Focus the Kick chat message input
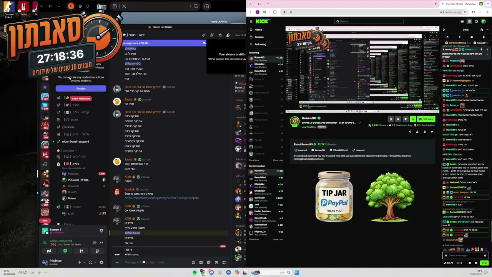Viewport: 492px width, 277px height. pos(465,255)
